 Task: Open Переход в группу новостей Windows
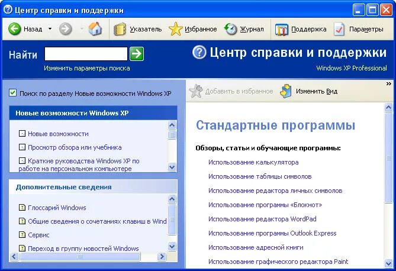(83, 249)
